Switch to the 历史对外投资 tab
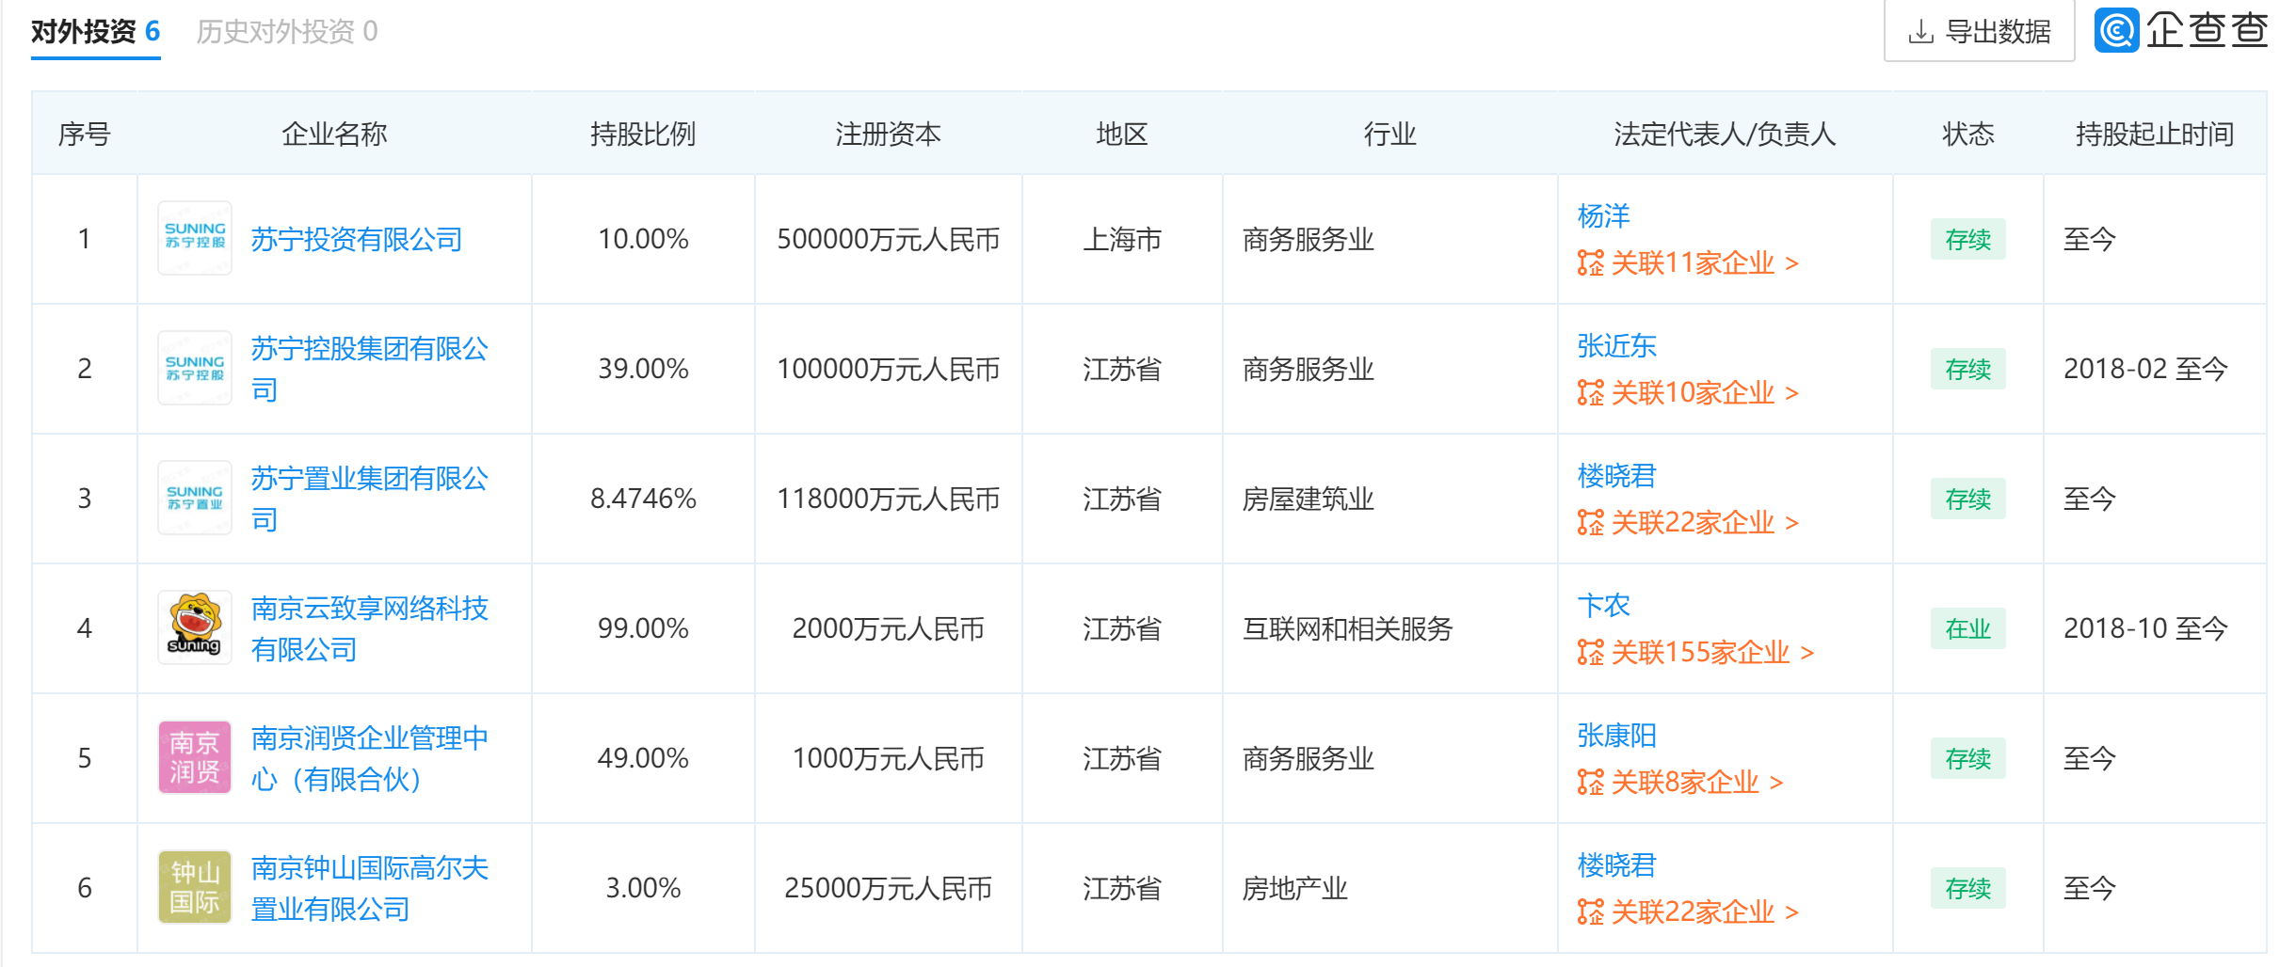The image size is (2296, 967). [279, 30]
